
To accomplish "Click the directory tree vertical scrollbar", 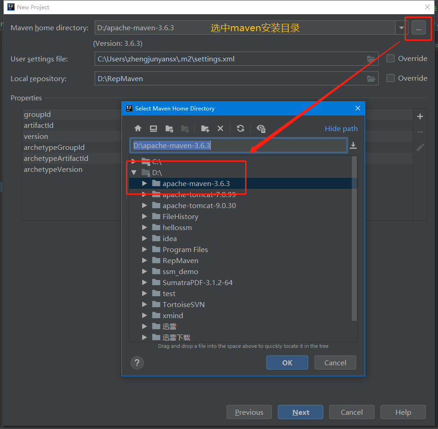I will click(354, 239).
